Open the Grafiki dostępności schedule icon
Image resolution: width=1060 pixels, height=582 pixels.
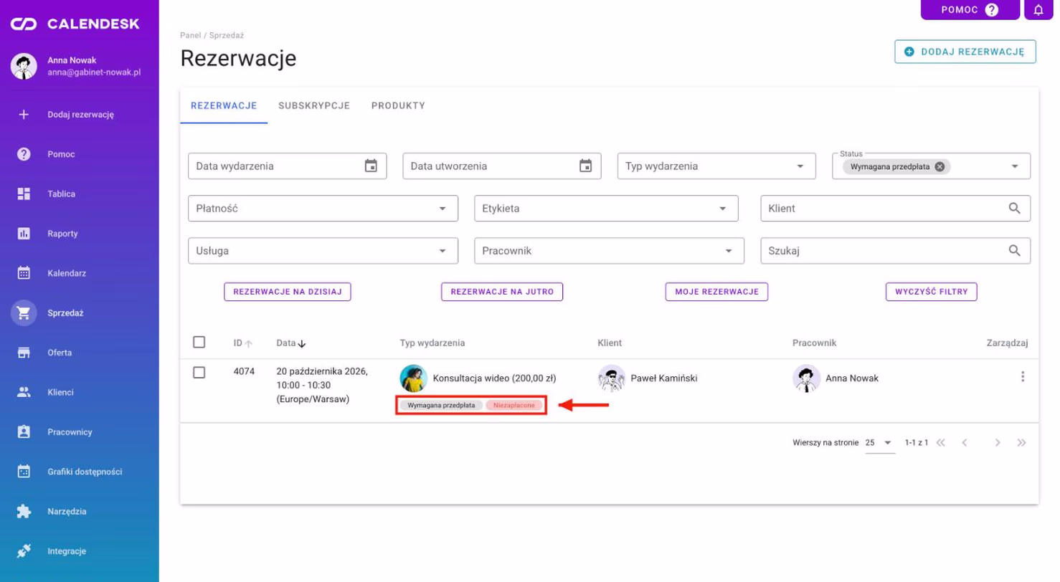click(24, 472)
